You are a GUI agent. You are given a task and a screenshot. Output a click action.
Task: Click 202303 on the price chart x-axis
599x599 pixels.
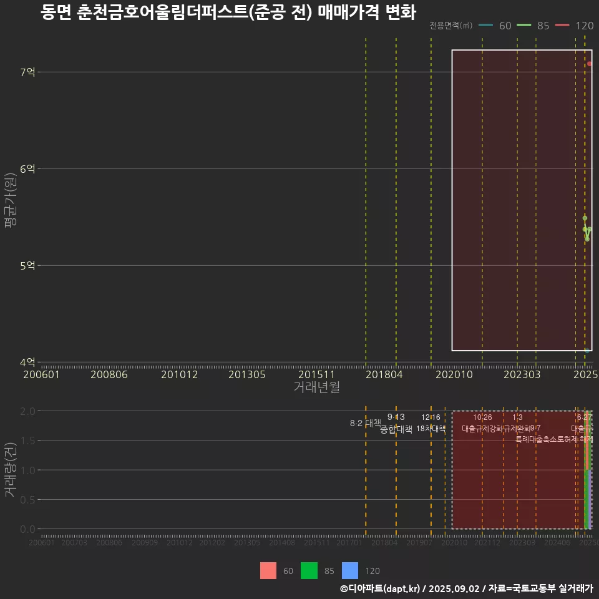pos(522,374)
